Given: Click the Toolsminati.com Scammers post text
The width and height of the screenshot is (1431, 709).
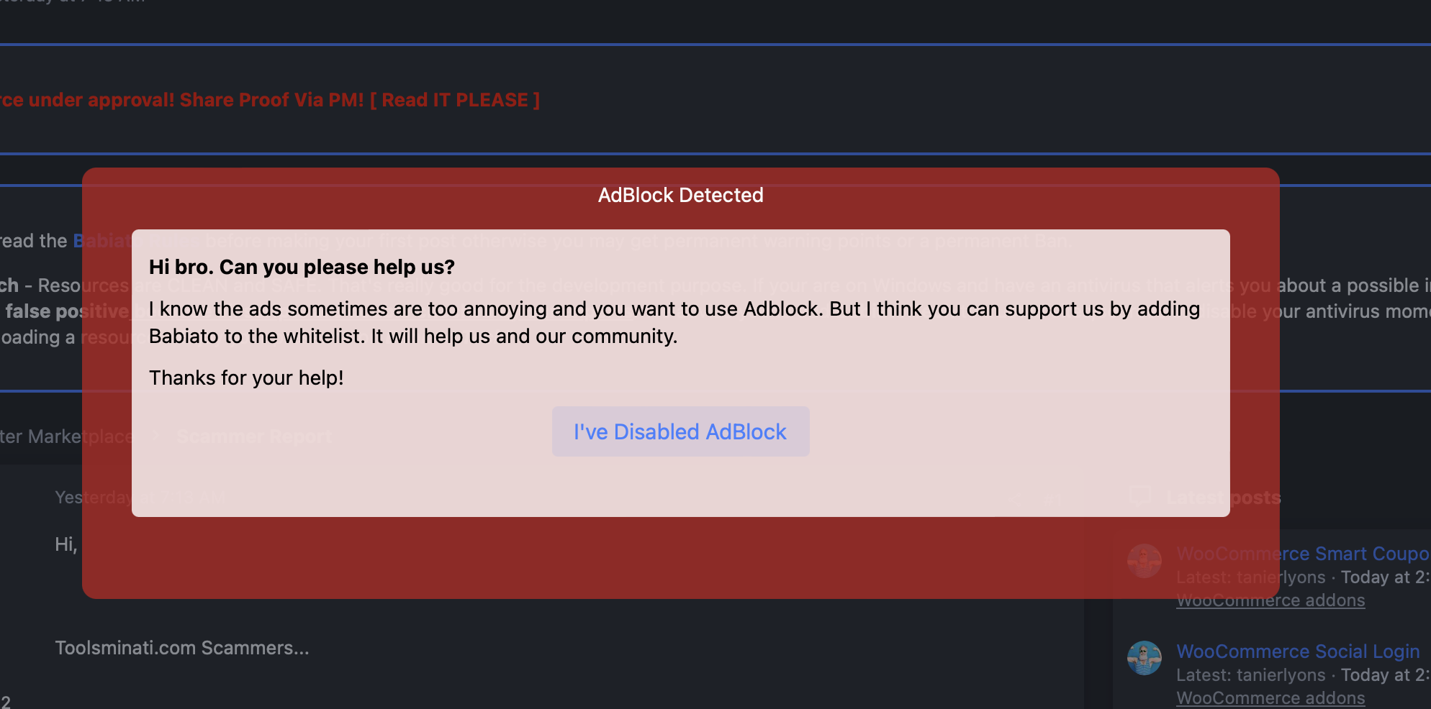Looking at the screenshot, I should tap(182, 648).
